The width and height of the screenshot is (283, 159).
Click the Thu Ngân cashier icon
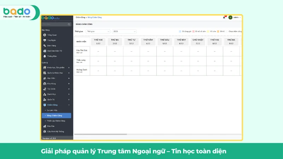pyautogui.click(x=45, y=40)
